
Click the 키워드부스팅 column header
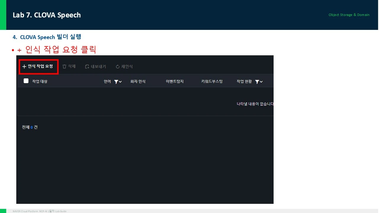pyautogui.click(x=212, y=81)
